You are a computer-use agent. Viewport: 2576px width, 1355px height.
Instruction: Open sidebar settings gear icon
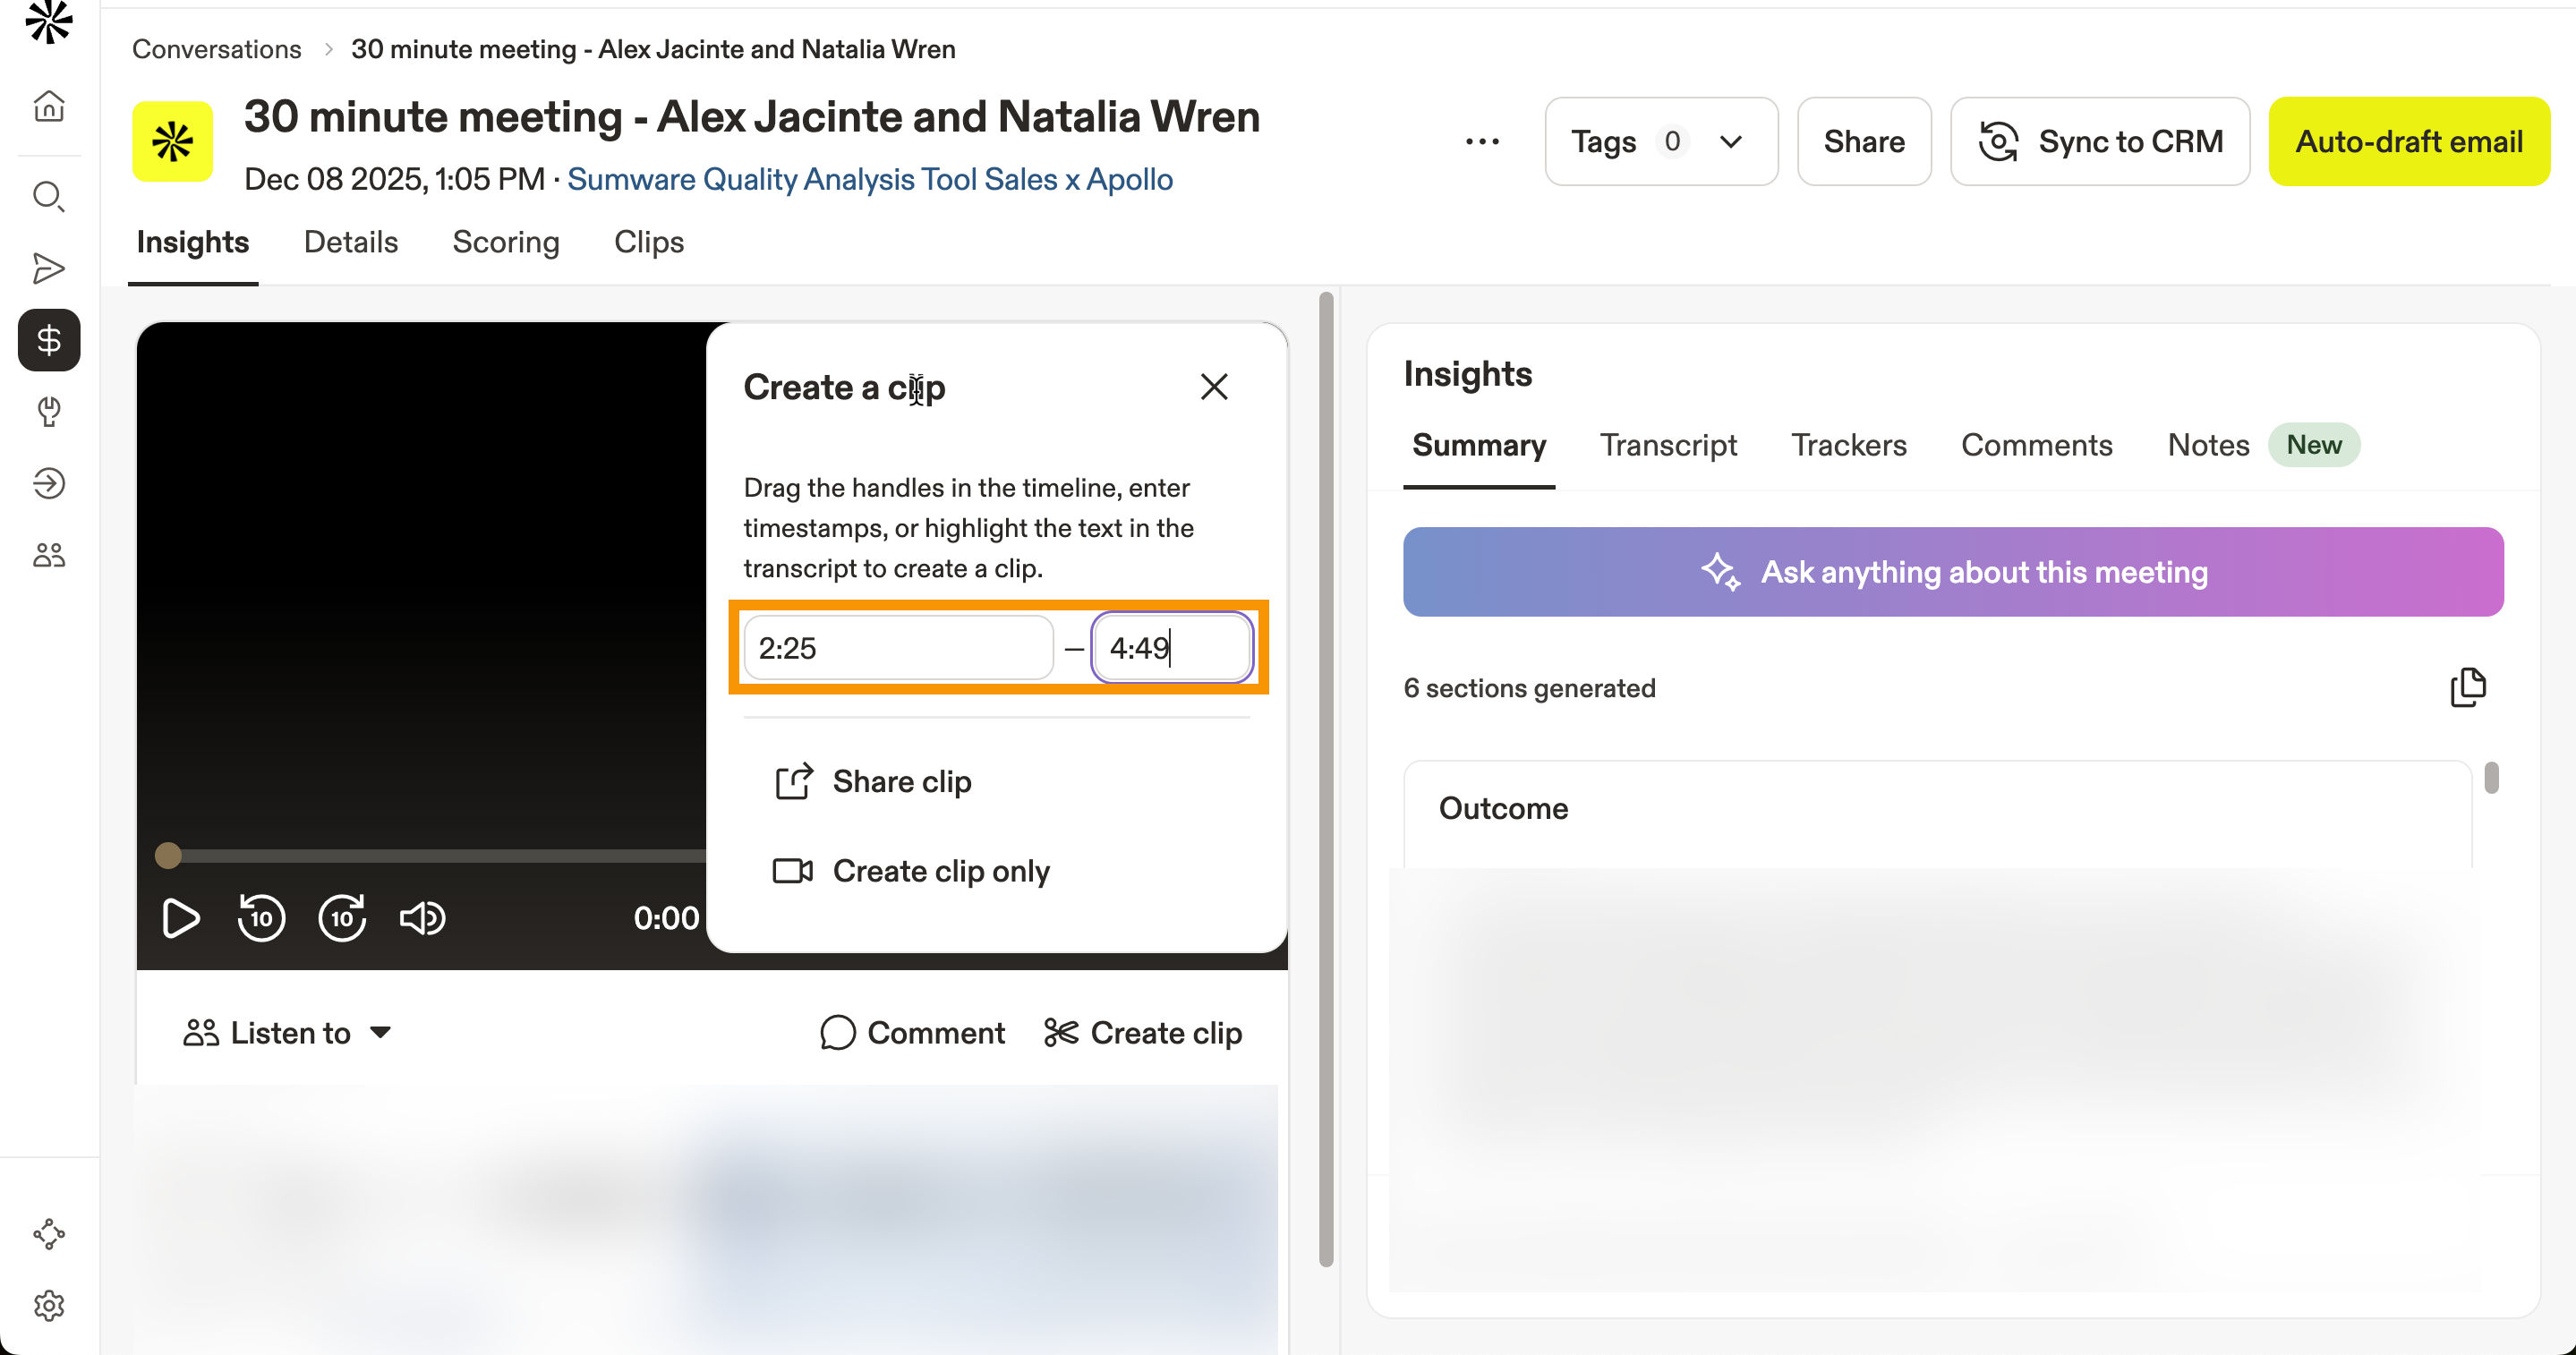pyautogui.click(x=49, y=1305)
